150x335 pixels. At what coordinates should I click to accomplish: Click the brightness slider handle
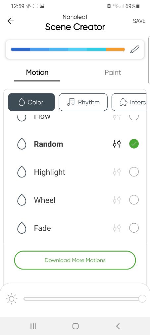click(142, 298)
